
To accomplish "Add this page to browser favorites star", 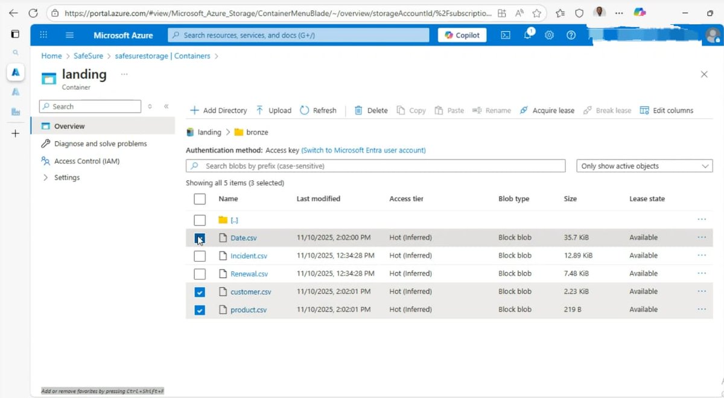I will point(536,13).
